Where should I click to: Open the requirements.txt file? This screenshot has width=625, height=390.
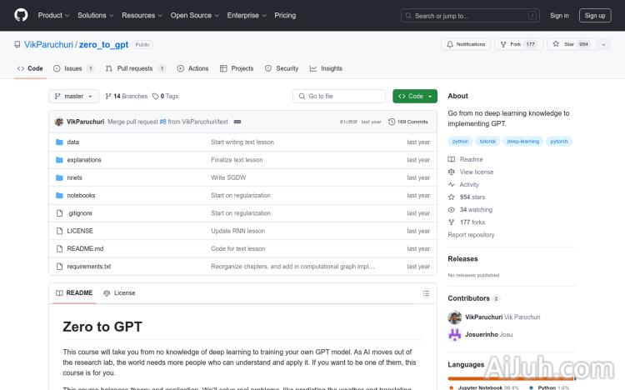point(88,266)
